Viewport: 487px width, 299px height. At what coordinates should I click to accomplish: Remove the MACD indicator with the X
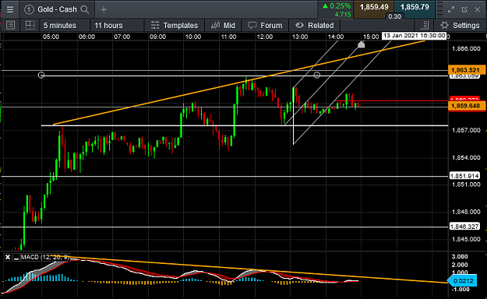pyautogui.click(x=8, y=257)
